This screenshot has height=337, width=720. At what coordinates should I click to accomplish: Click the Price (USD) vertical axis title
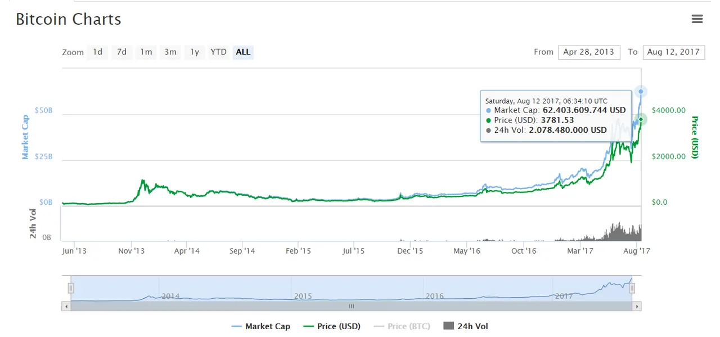695,137
